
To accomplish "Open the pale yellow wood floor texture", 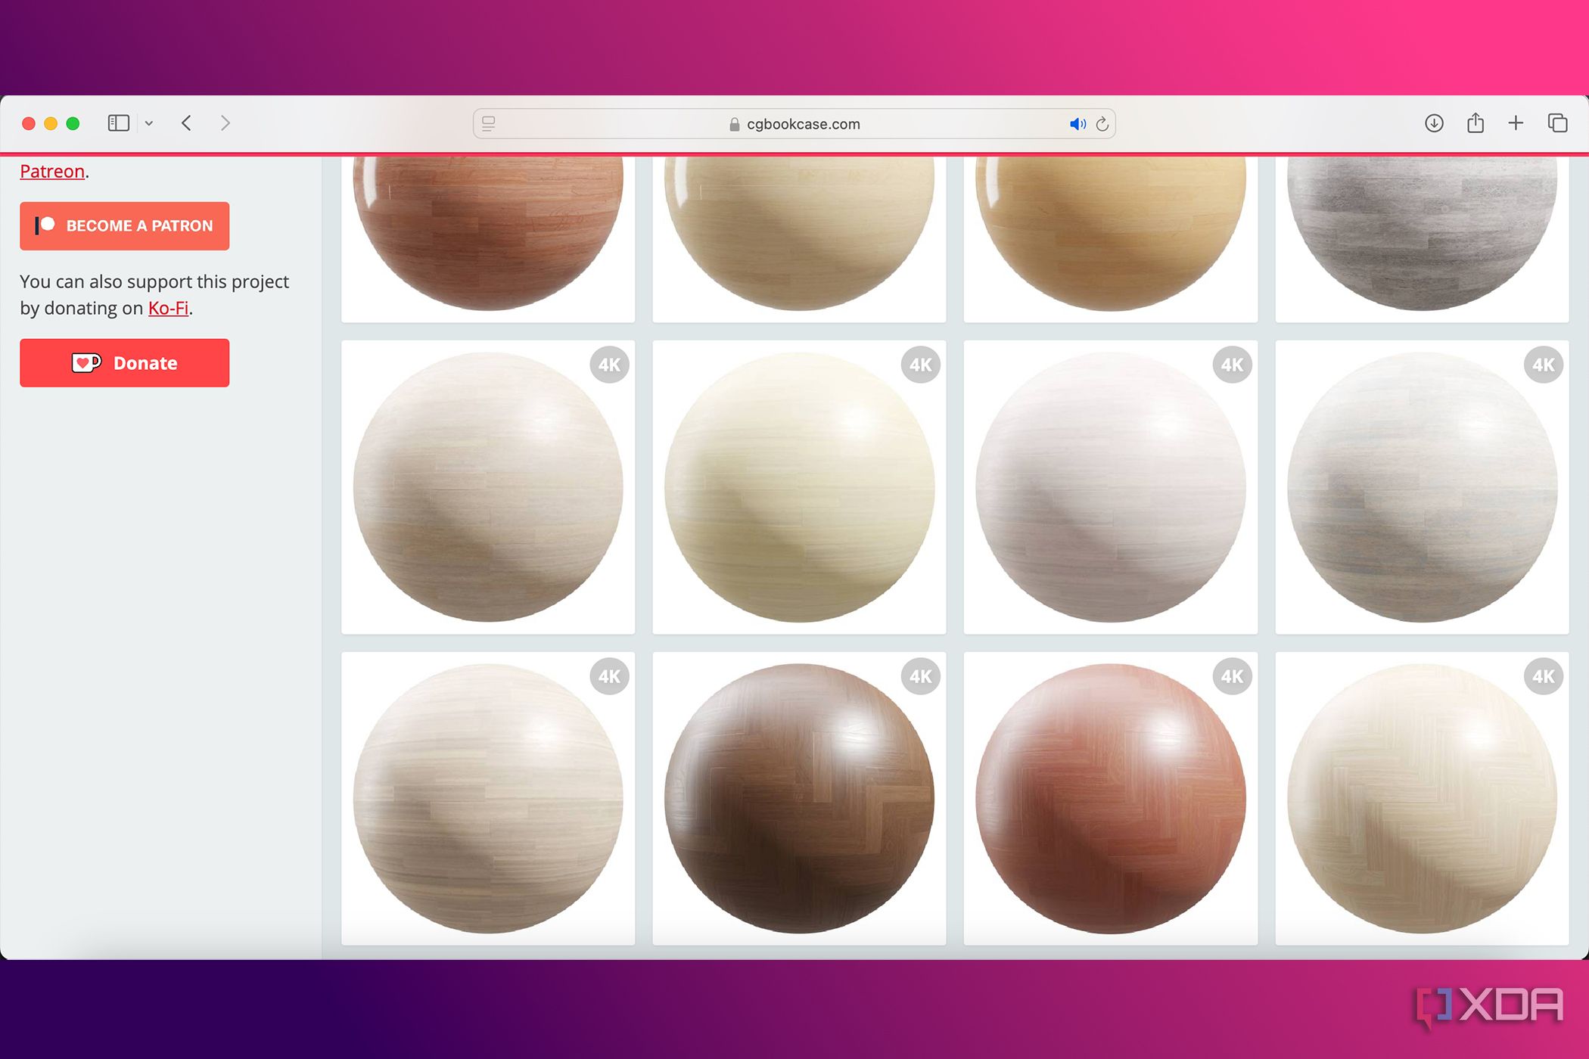I will (x=799, y=487).
